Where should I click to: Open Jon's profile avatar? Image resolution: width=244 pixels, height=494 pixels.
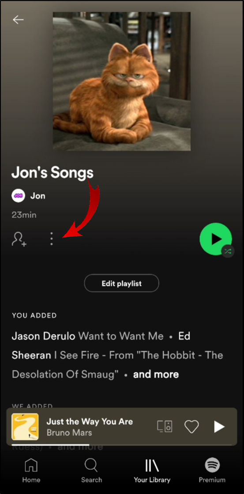point(18,196)
